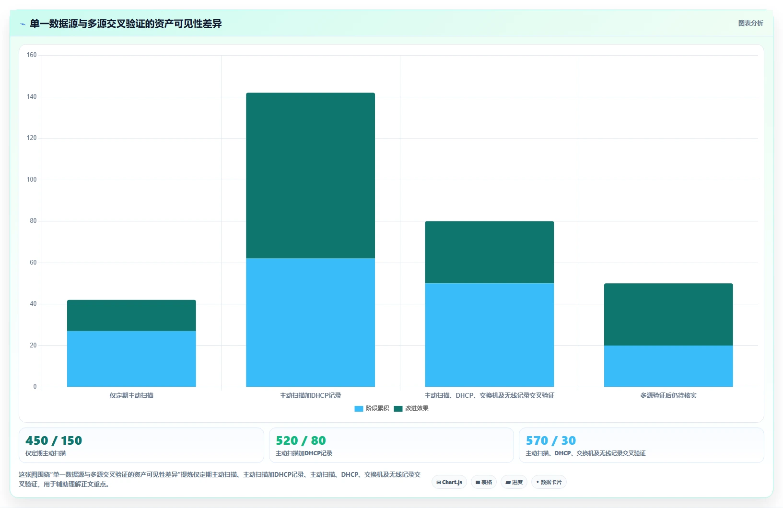This screenshot has width=783, height=508.
Task: Click the 图表分析 label at top right
Action: pyautogui.click(x=750, y=23)
